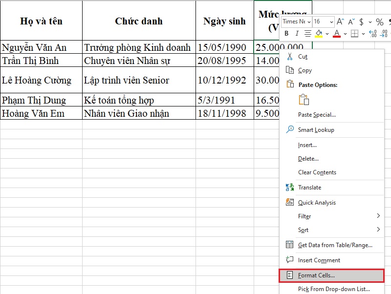
Task: Select cell Phạm Thị Dung
Action: pyautogui.click(x=41, y=100)
